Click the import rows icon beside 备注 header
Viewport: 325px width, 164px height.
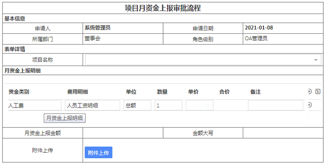pyautogui.click(x=318, y=91)
